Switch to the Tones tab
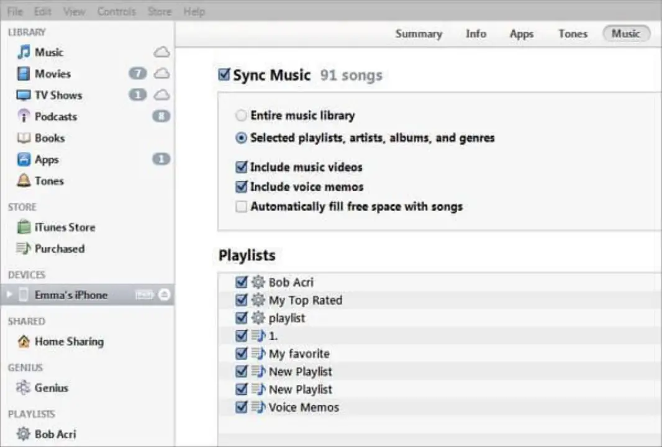Image resolution: width=662 pixels, height=447 pixels. [x=572, y=34]
